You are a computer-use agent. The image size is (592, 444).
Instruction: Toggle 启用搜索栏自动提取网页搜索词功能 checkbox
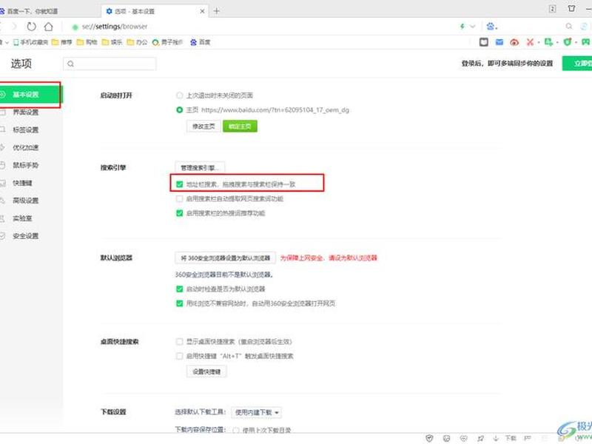pos(180,198)
